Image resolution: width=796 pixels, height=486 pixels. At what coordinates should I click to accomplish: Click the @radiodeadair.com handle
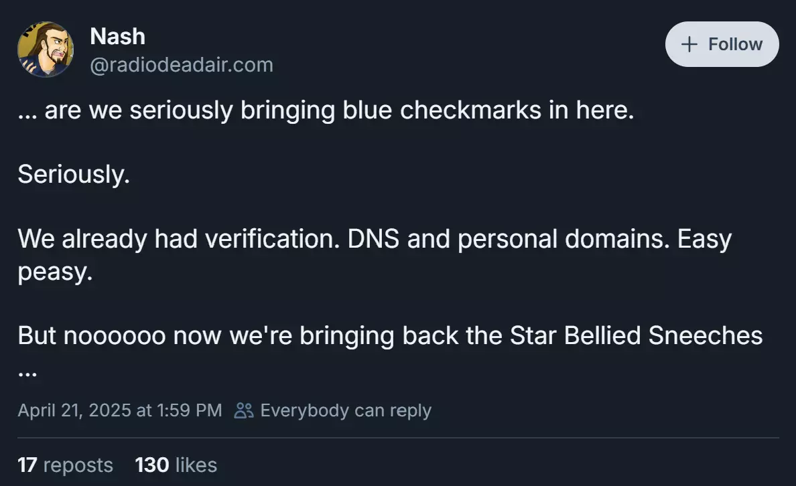[x=182, y=65]
